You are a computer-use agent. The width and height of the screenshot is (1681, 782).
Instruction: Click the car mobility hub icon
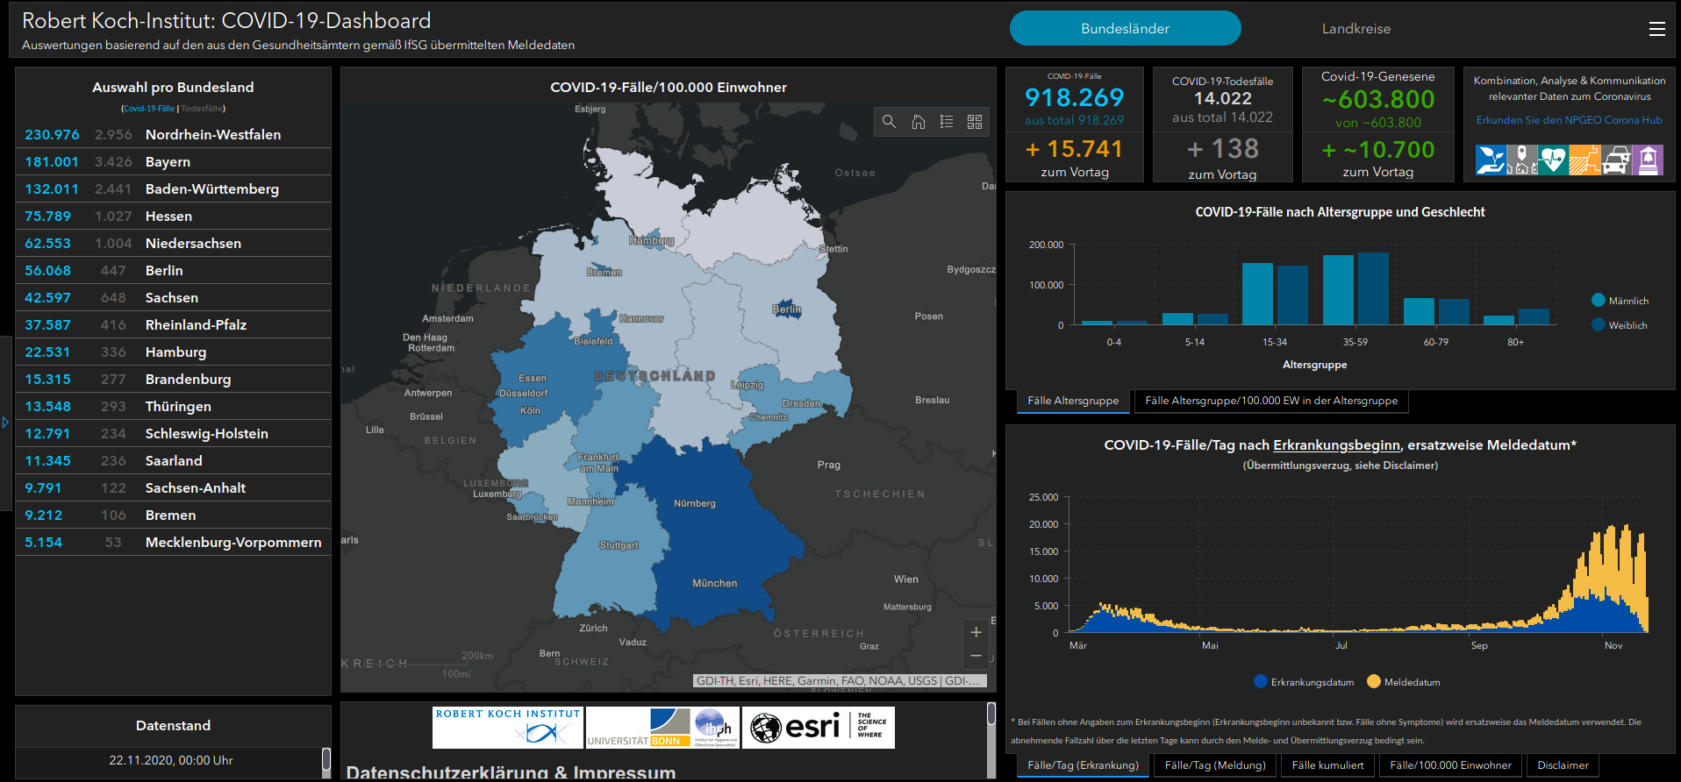pos(1616,160)
